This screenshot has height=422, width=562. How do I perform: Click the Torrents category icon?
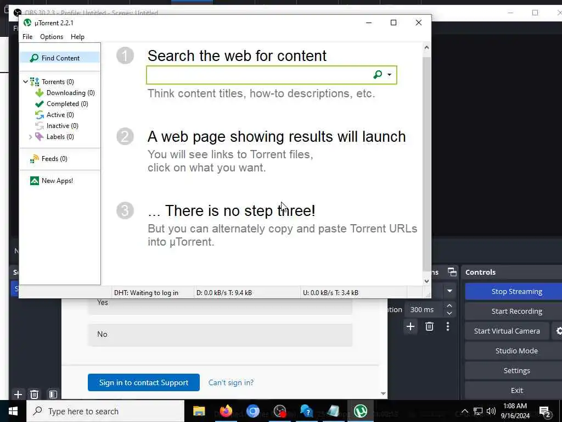coord(35,82)
